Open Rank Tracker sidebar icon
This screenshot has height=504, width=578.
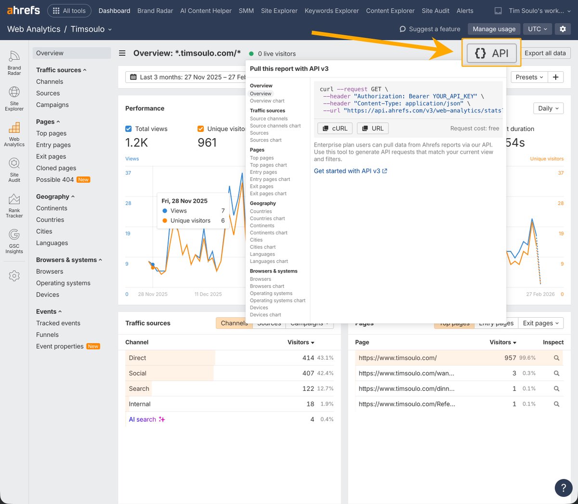[x=14, y=206]
